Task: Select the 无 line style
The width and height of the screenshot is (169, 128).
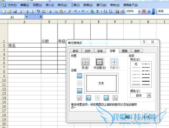Action: 136,64
